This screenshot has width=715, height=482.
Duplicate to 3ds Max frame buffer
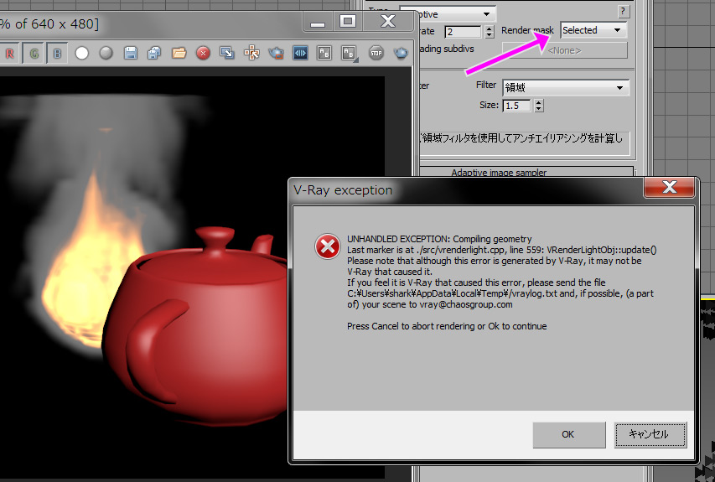point(227,53)
